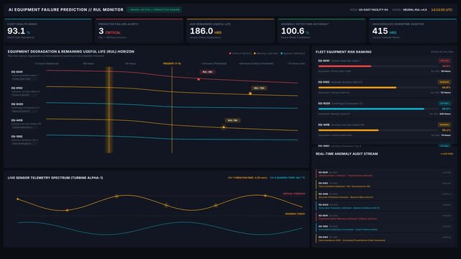The height and width of the screenshot is (259, 461).
Task: Click the WARNING badge on EQ-6102 ranking row
Action: coord(444,82)
